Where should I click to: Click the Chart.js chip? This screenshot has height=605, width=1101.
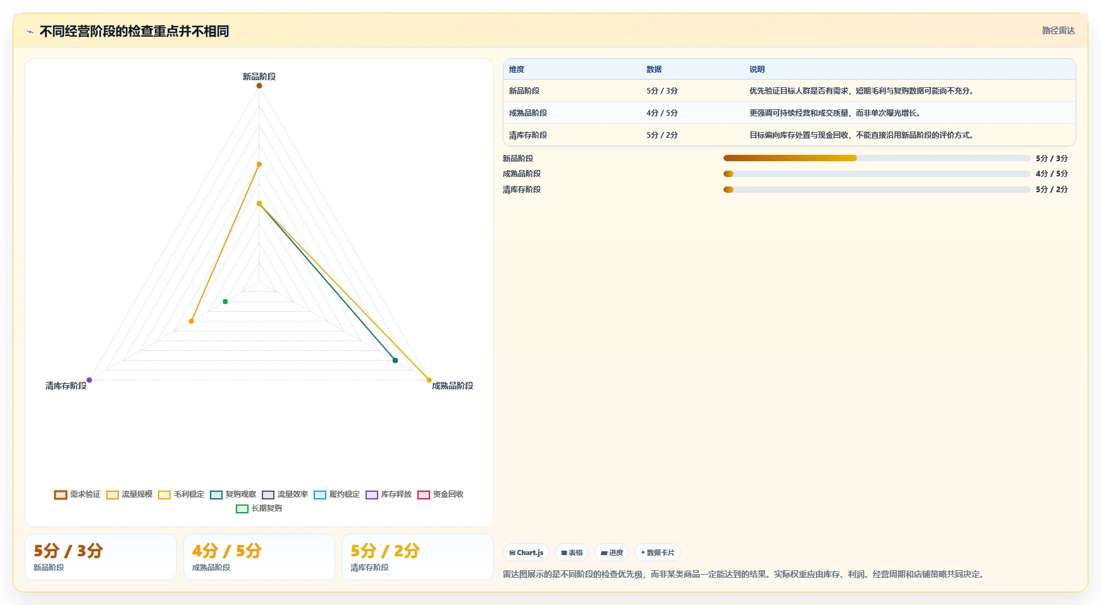coord(526,553)
